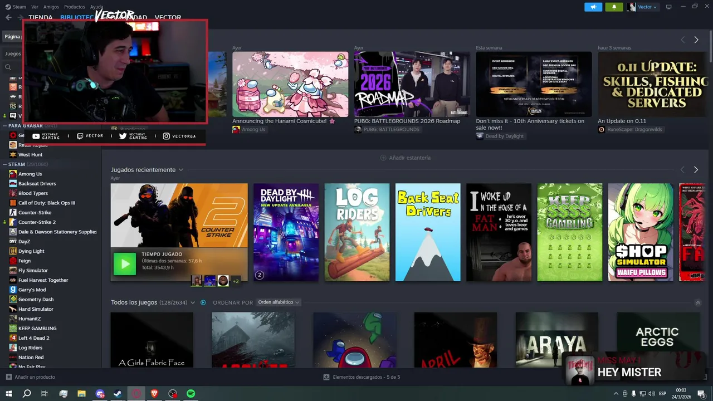Open File Explorer from the taskbar
Viewport: 713px width, 401px height.
click(x=81, y=394)
